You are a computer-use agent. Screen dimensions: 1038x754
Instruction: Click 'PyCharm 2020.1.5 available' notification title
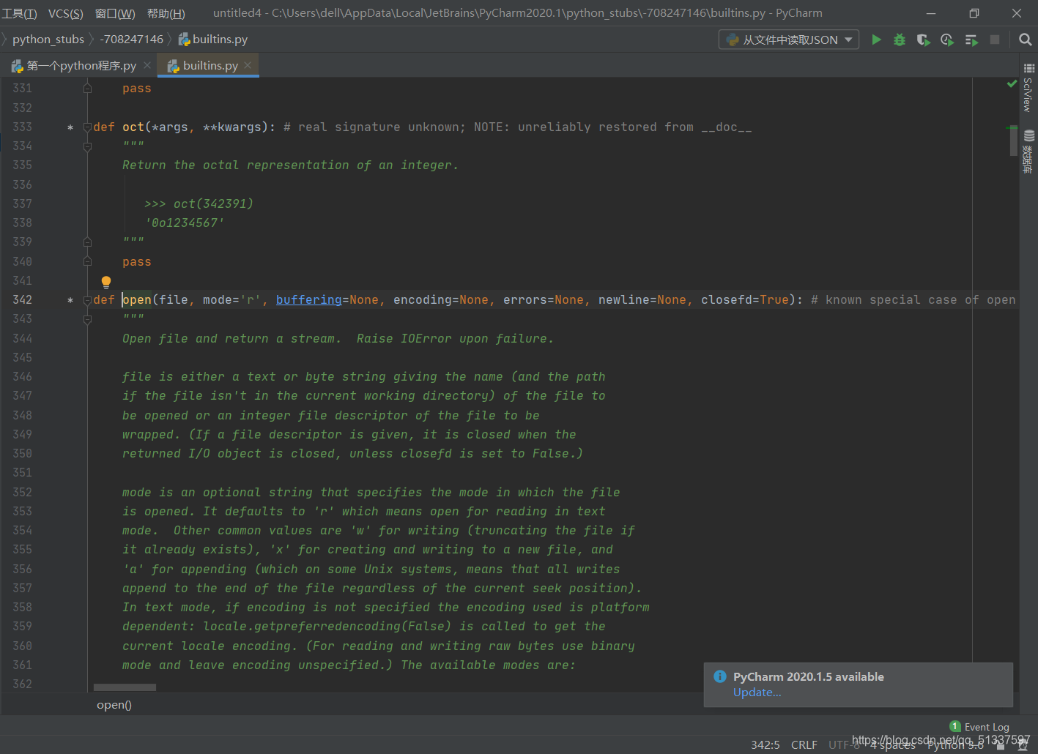pyautogui.click(x=809, y=676)
